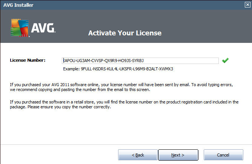Click the paragraph about purchasing online
Screen dimensions: 252x164
click(x=121, y=87)
